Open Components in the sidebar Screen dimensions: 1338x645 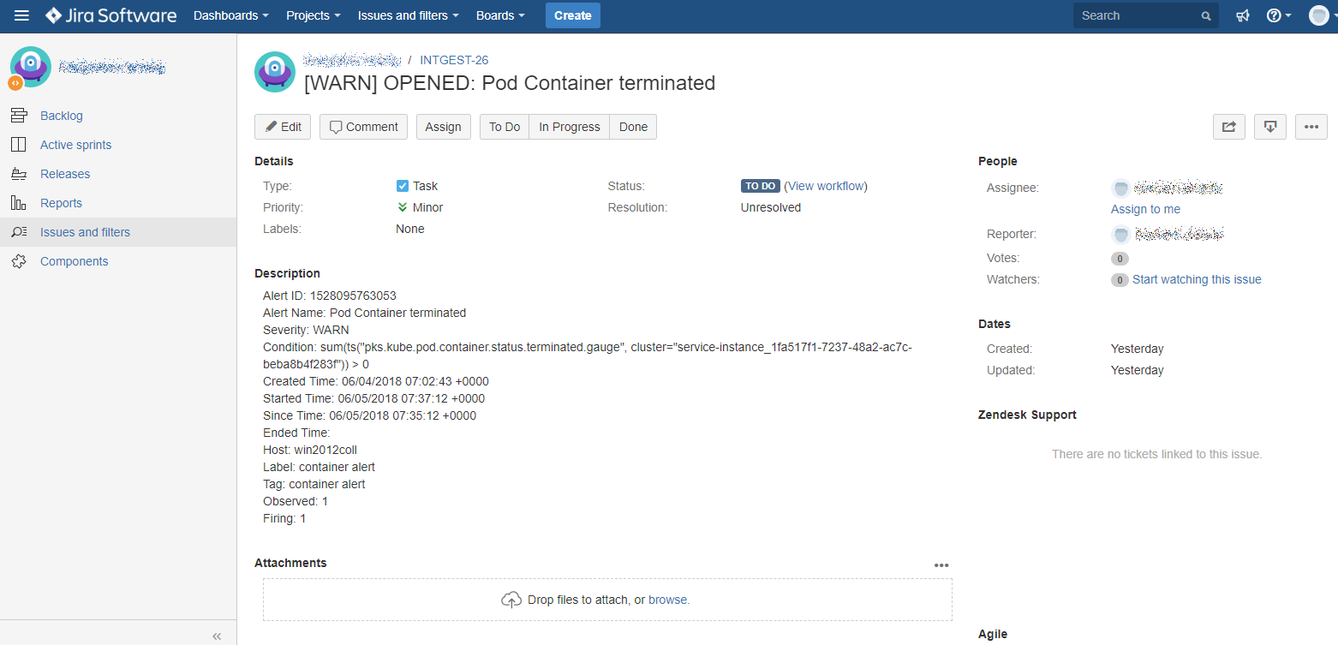click(75, 261)
